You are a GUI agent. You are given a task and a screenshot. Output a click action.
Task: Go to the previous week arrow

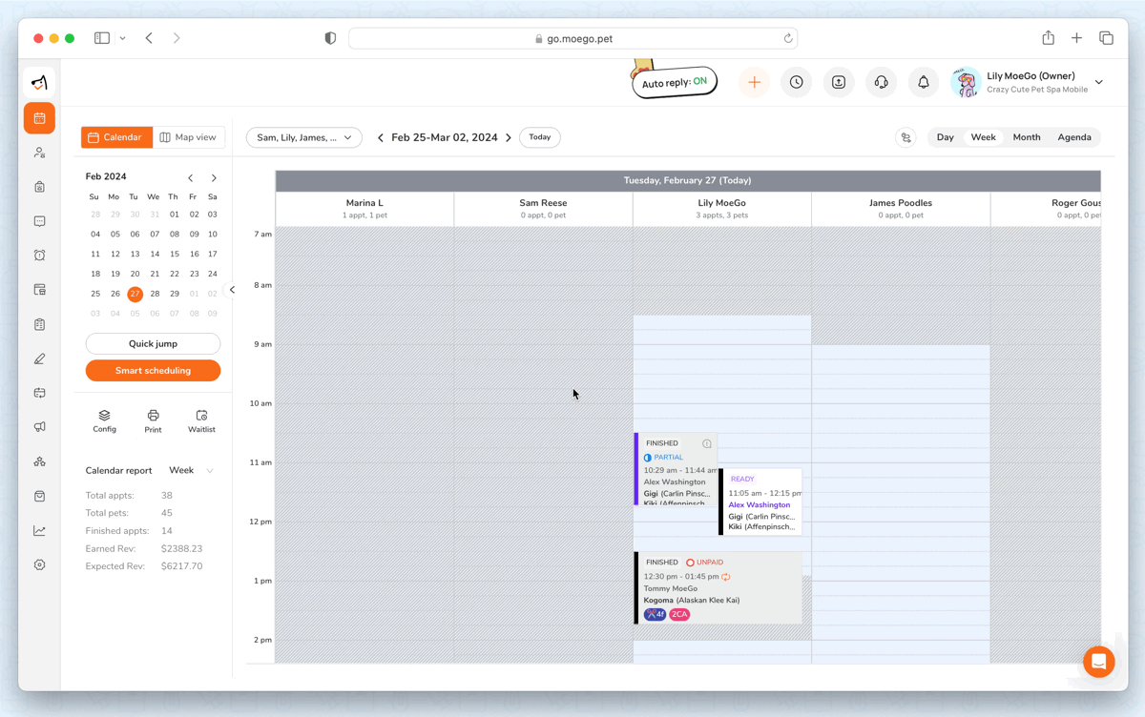click(x=381, y=137)
